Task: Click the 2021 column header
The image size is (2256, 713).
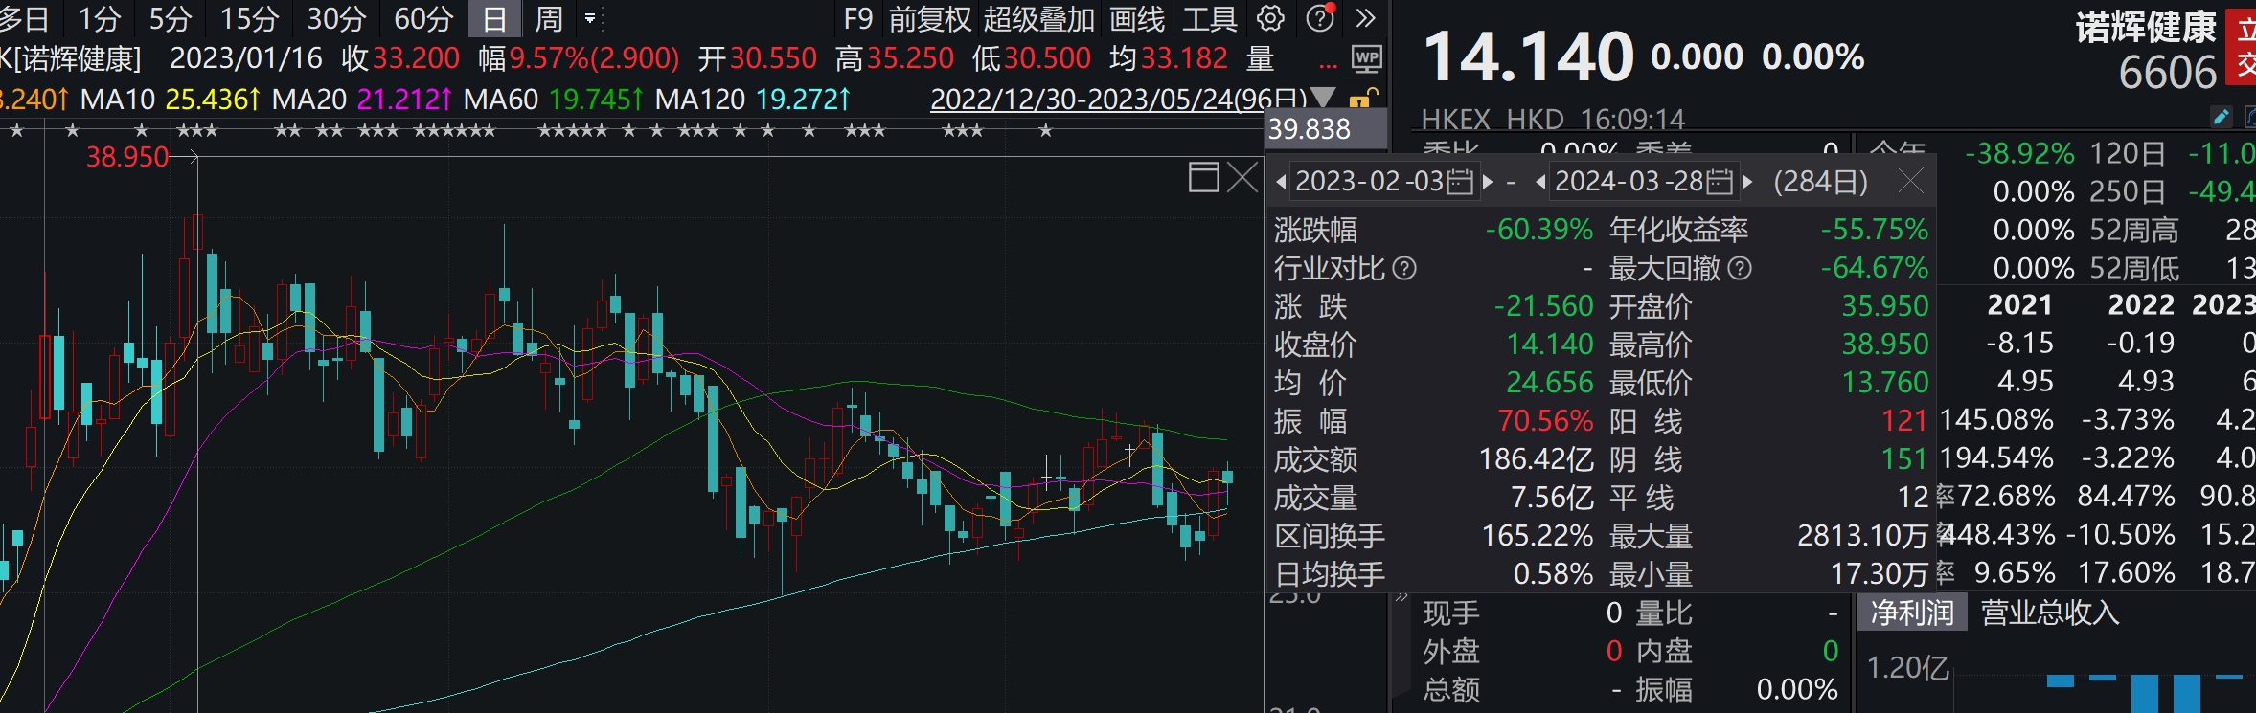Action: tap(2020, 305)
